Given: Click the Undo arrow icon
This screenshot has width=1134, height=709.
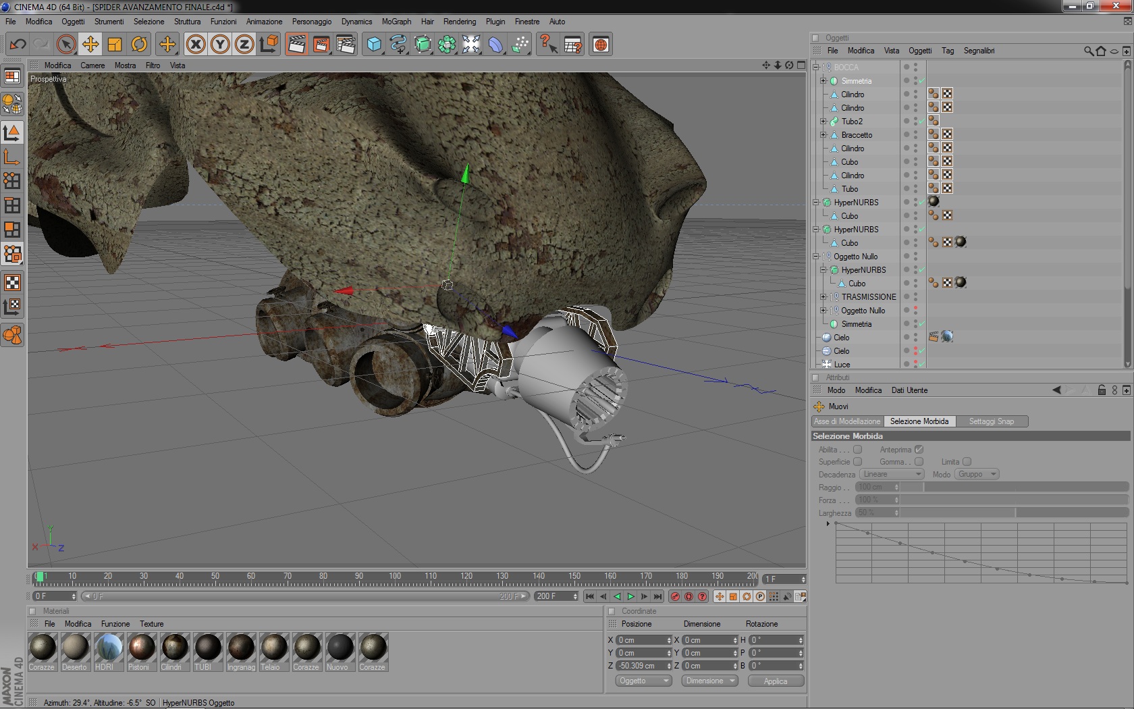Looking at the screenshot, I should coord(18,45).
